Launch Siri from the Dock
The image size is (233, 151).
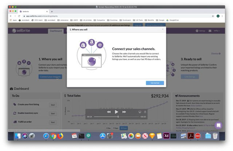[25, 136]
